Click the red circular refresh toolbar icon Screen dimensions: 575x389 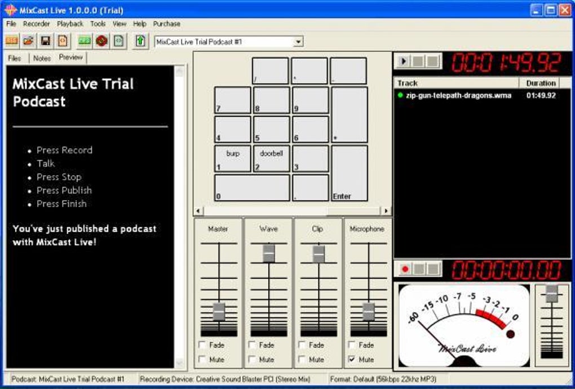pos(101,41)
